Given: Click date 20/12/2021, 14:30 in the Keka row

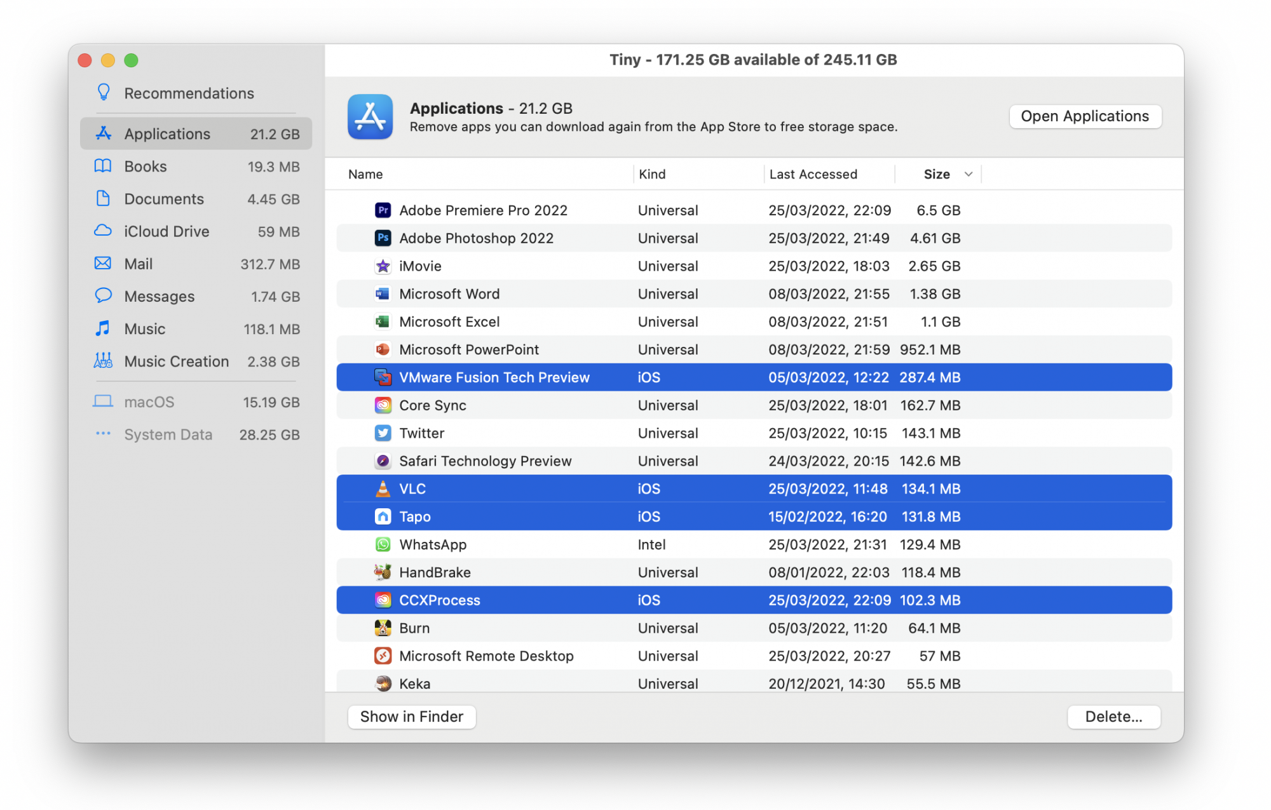Looking at the screenshot, I should tap(826, 684).
